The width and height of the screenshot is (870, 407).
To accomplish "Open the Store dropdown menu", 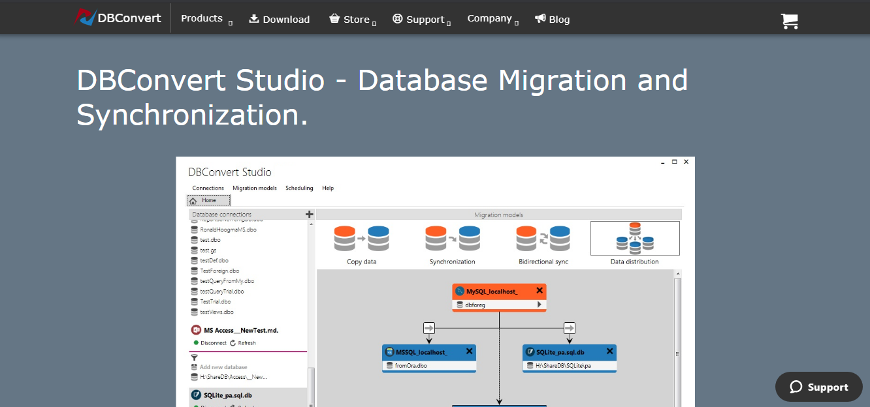I will [353, 20].
